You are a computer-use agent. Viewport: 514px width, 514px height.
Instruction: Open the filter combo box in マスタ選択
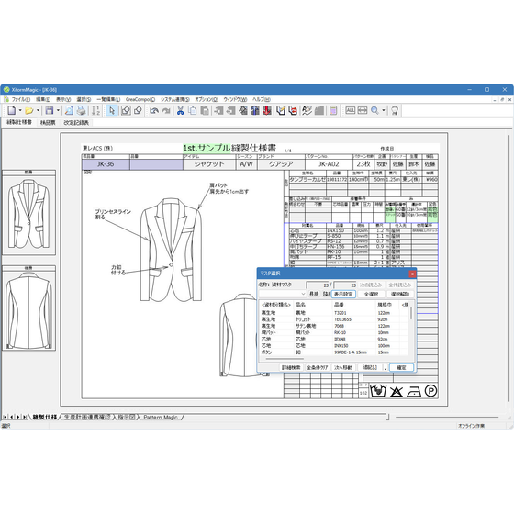pyautogui.click(x=283, y=294)
